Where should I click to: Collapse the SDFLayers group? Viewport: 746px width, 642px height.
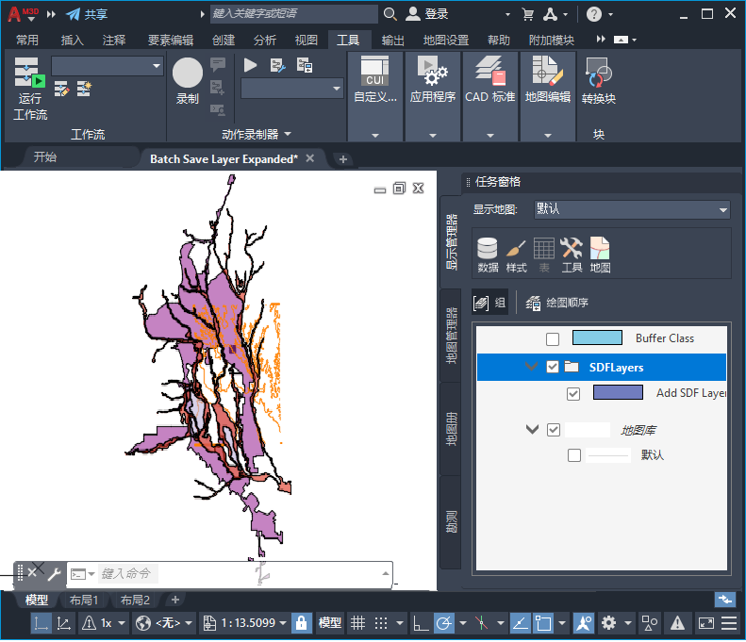pos(531,367)
